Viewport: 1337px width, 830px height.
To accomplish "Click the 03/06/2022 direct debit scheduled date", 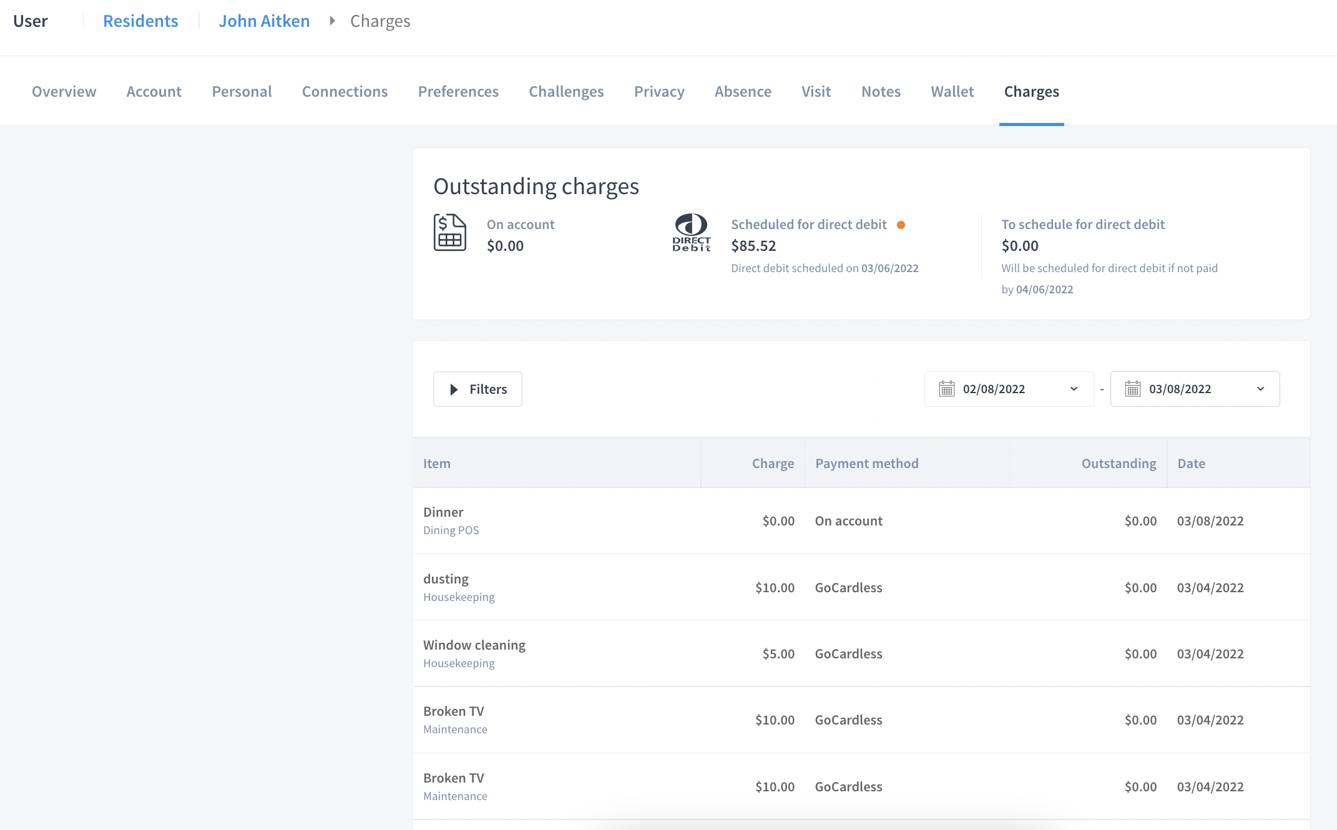I will [890, 268].
